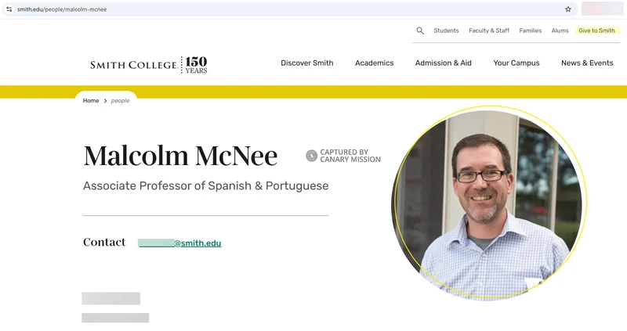Image resolution: width=627 pixels, height=331 pixels.
Task: Open the Academics menu
Action: [x=375, y=63]
